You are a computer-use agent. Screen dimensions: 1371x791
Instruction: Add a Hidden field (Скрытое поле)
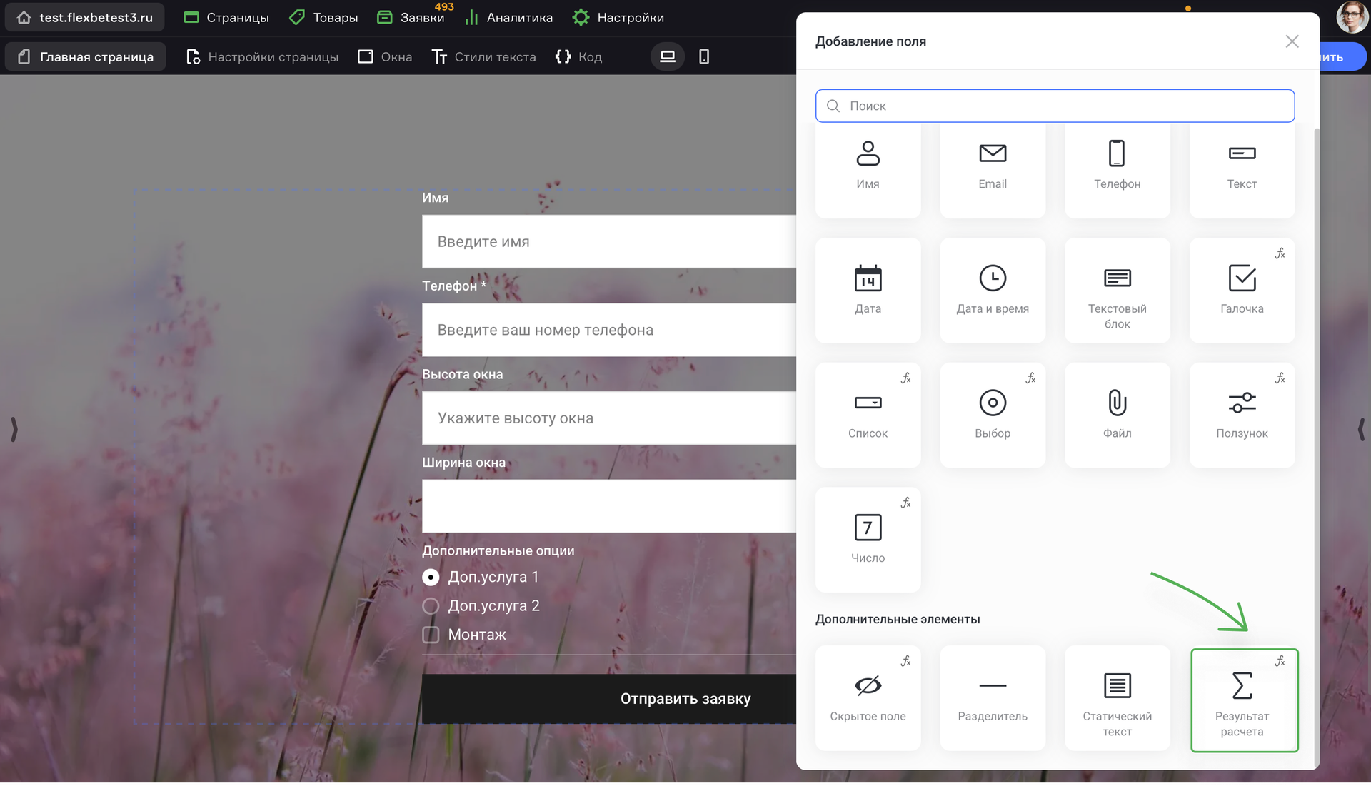868,698
